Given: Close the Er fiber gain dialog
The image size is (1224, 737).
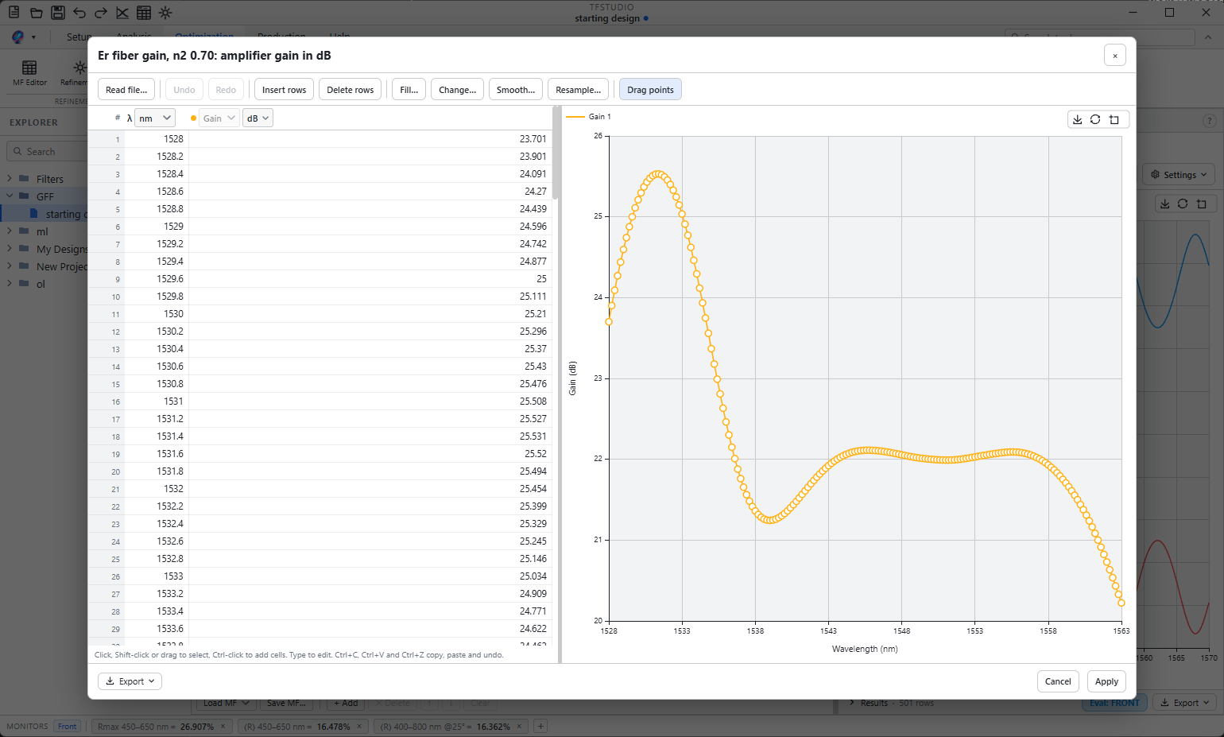Looking at the screenshot, I should (1115, 55).
